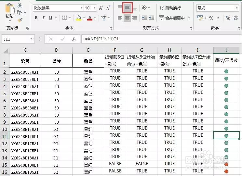Apply cell borders icon
The height and width of the screenshot is (176, 242).
[x=64, y=18]
